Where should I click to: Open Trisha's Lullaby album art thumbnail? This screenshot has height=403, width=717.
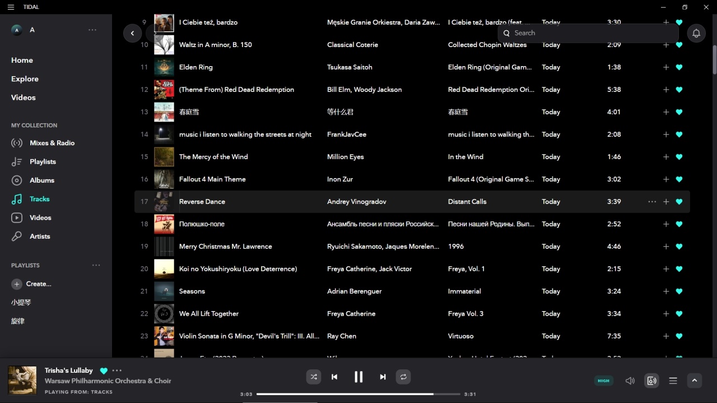tap(22, 380)
